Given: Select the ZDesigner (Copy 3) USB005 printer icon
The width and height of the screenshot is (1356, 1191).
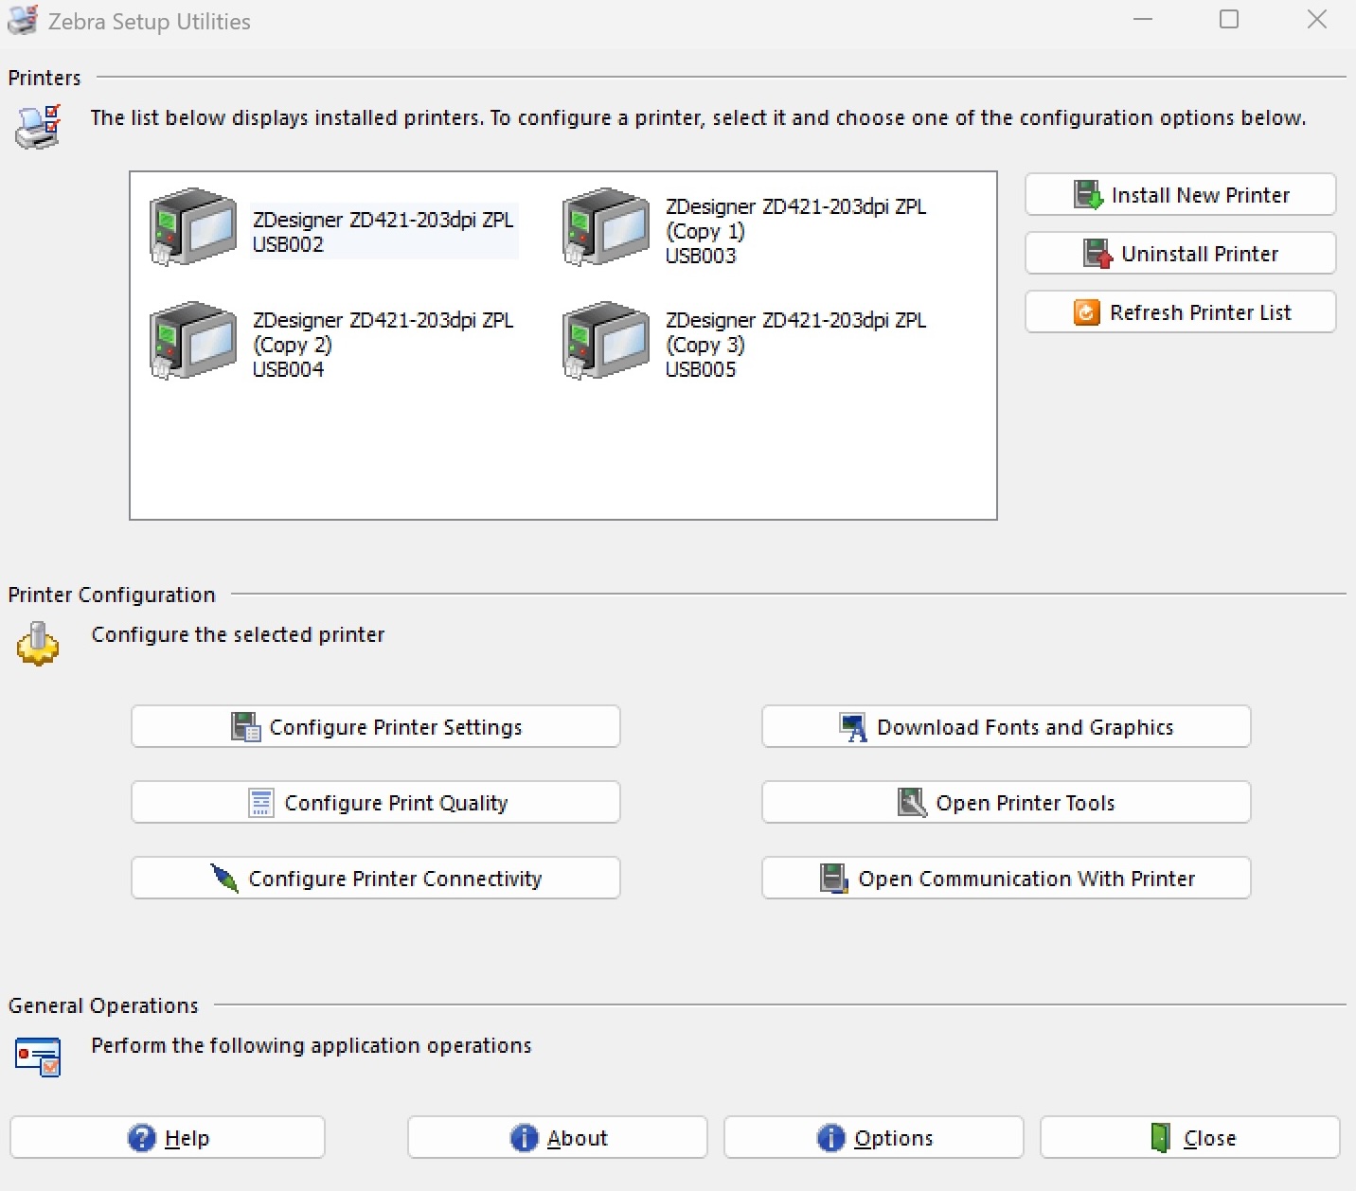Looking at the screenshot, I should pyautogui.click(x=607, y=341).
